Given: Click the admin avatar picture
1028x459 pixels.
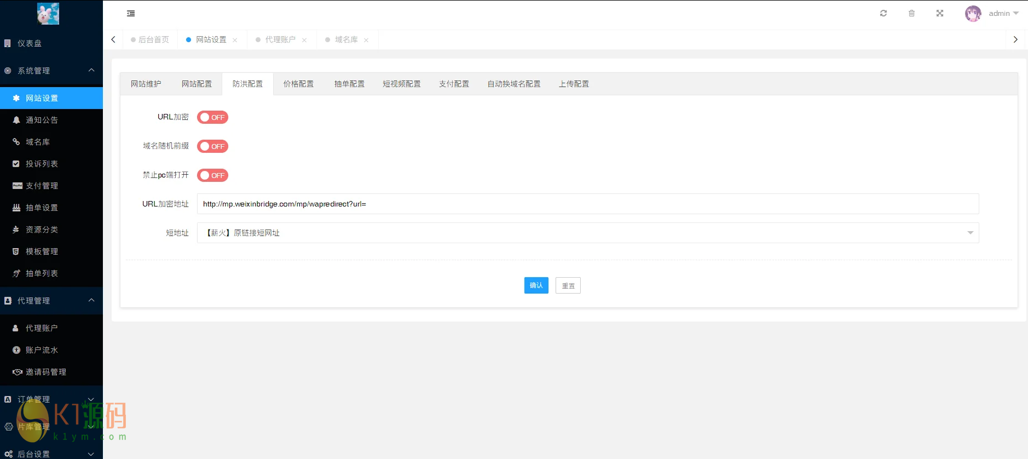Looking at the screenshot, I should point(973,14).
